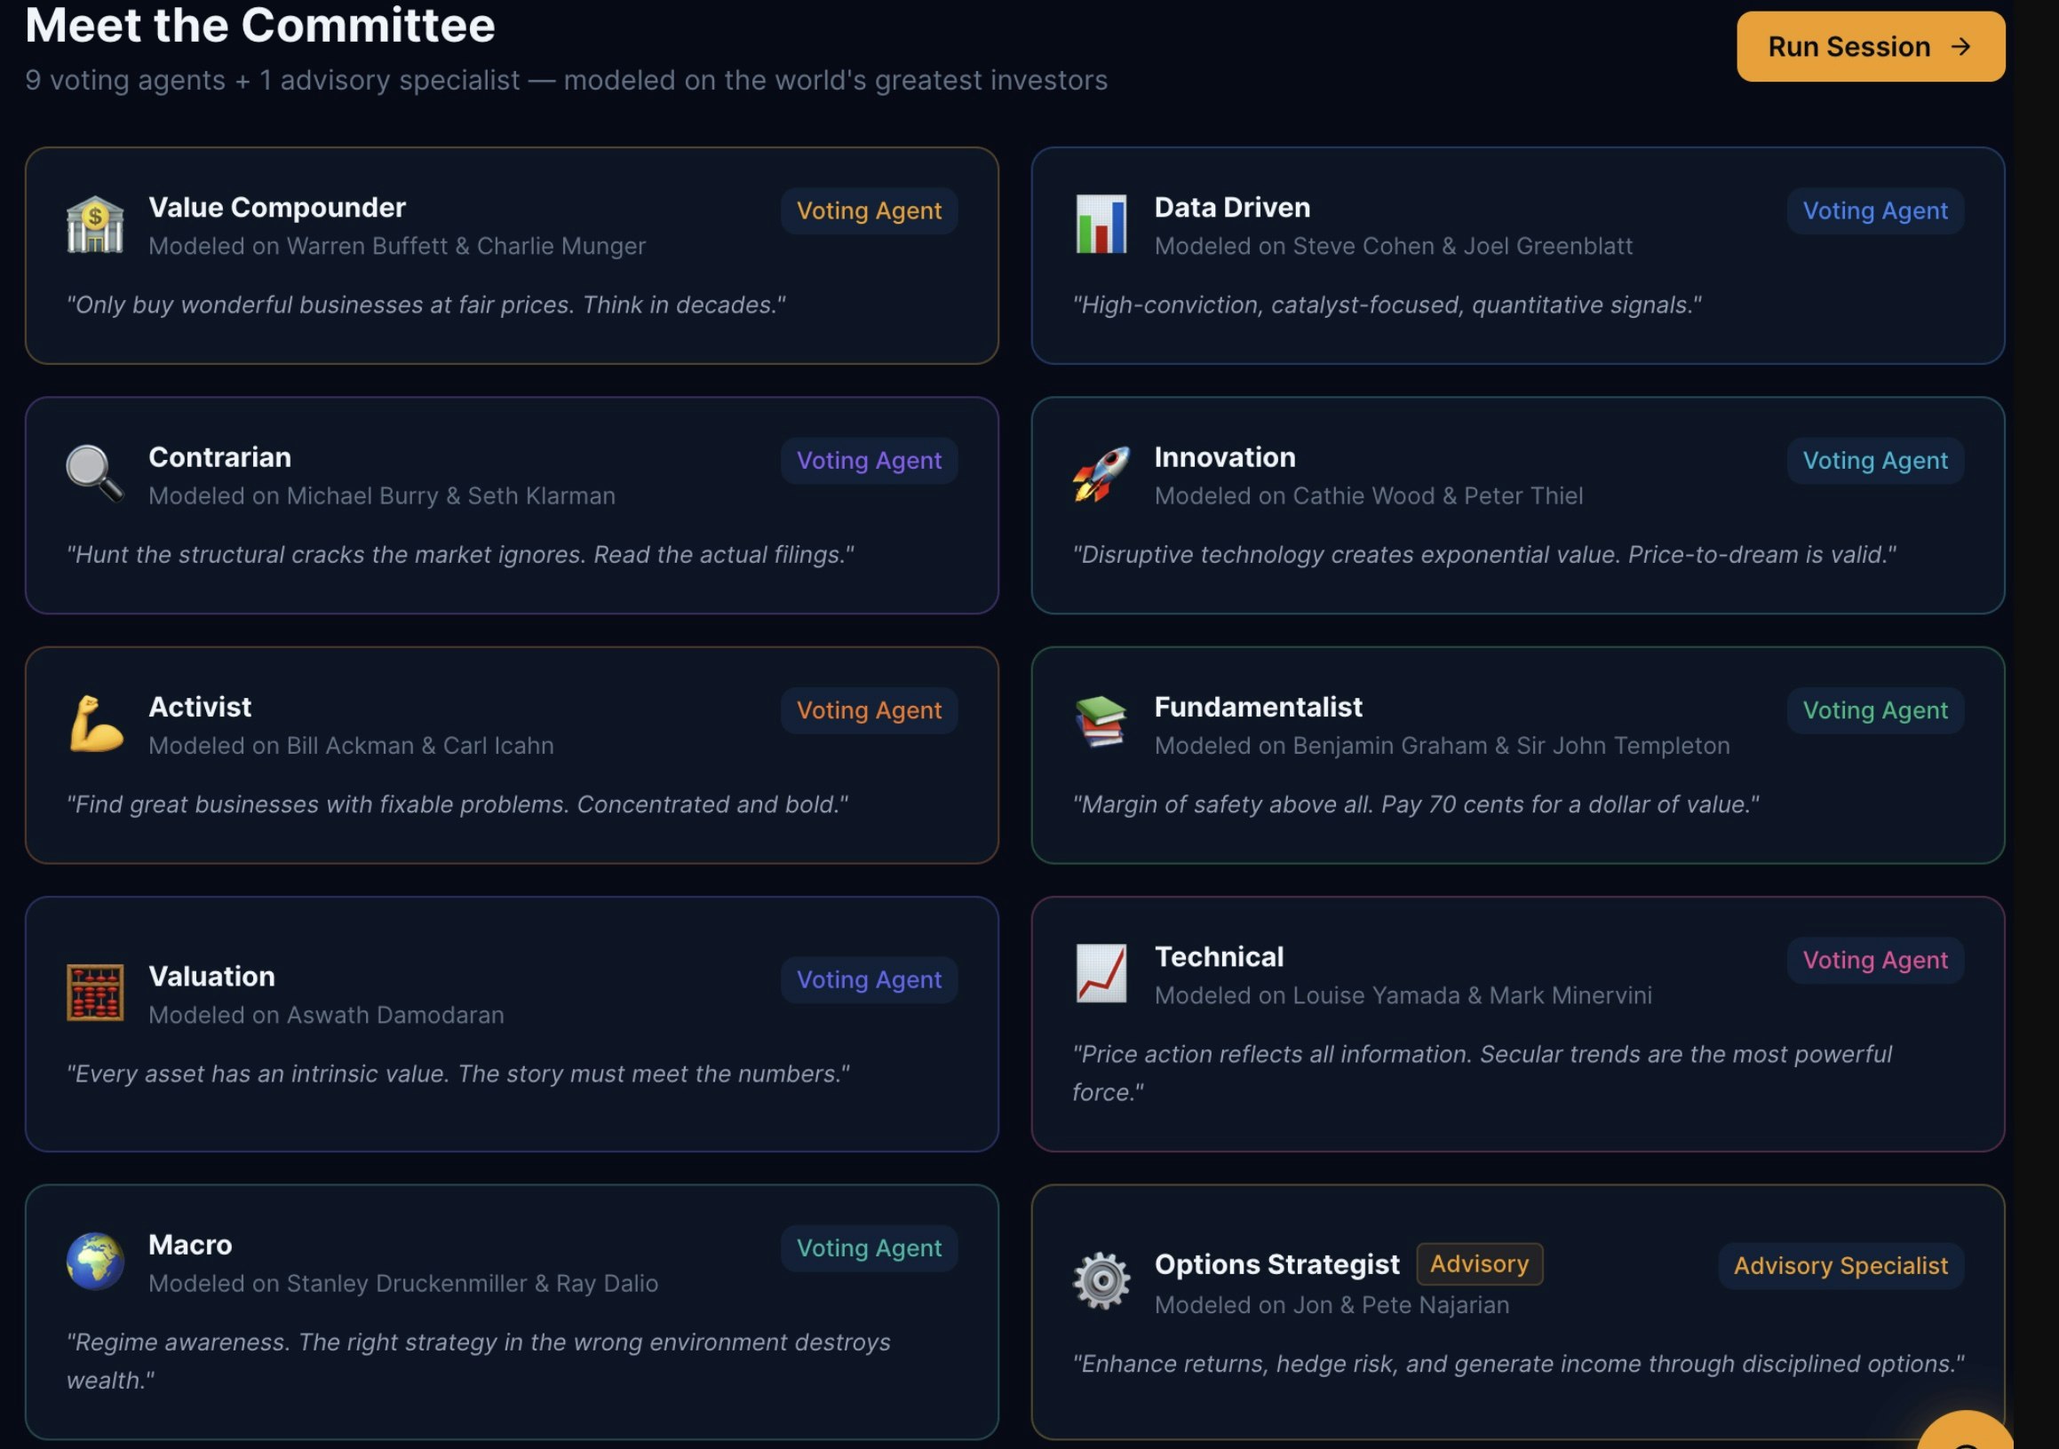Click the gear icon on Options Strategist card
This screenshot has height=1449, width=2059.
tap(1101, 1279)
